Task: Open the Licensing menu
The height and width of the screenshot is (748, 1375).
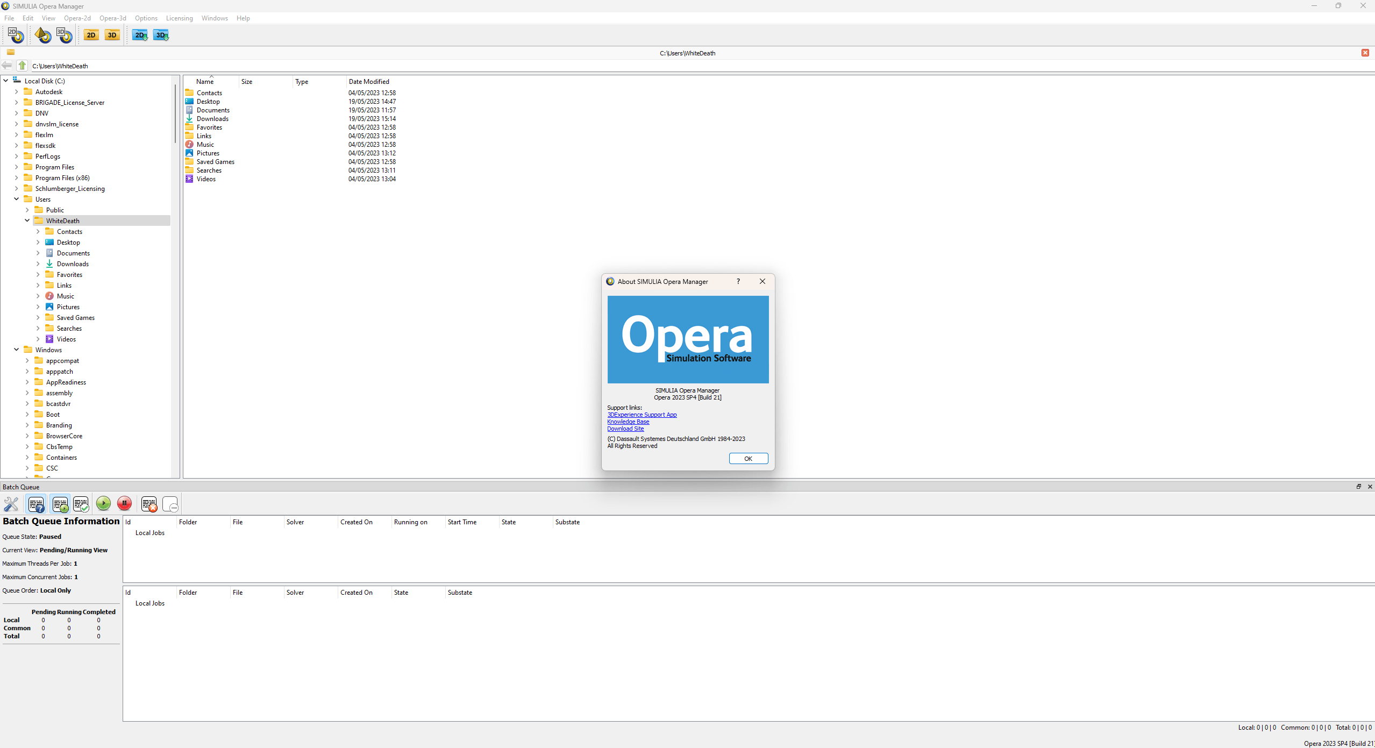Action: [x=180, y=18]
